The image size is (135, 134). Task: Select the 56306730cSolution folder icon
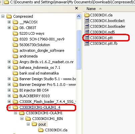[15, 45]
